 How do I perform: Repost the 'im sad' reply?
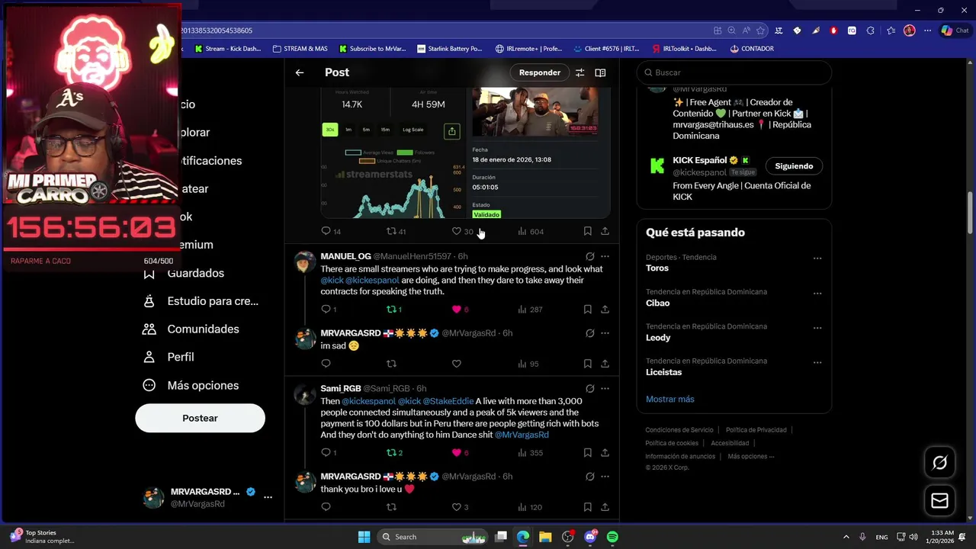(x=391, y=364)
